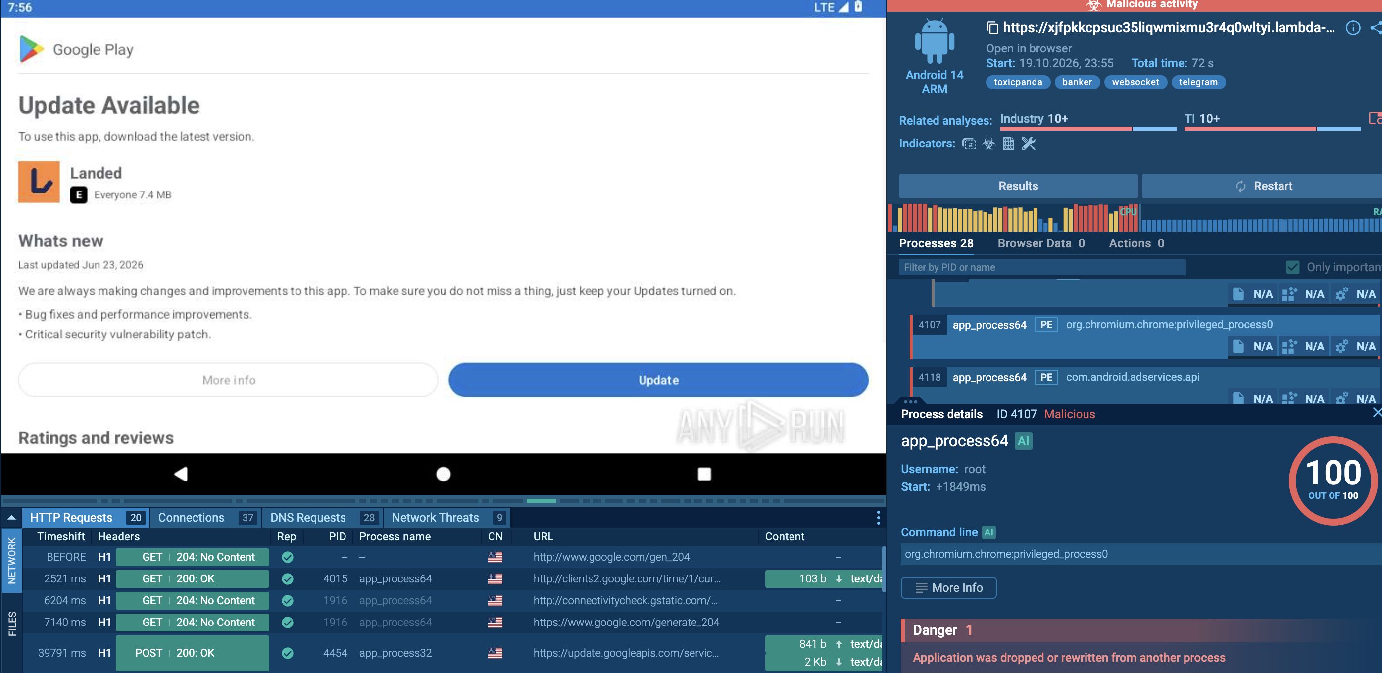Open the DNS Requests tab
This screenshot has width=1382, height=673.
click(x=324, y=517)
